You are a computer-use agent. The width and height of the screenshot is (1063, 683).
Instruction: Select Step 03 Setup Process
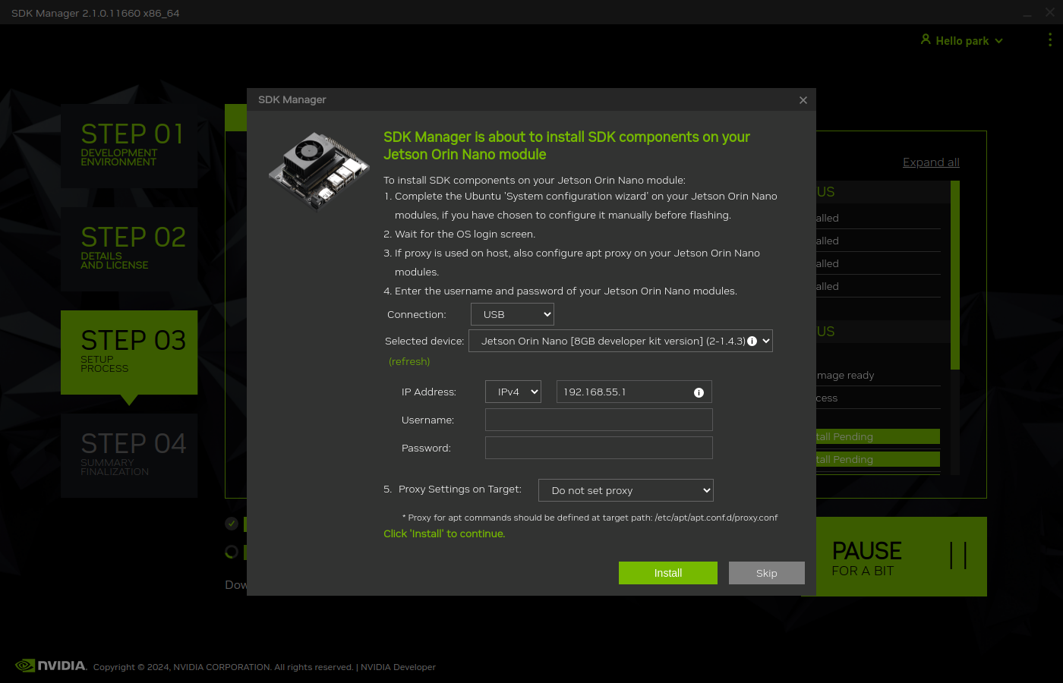[129, 352]
